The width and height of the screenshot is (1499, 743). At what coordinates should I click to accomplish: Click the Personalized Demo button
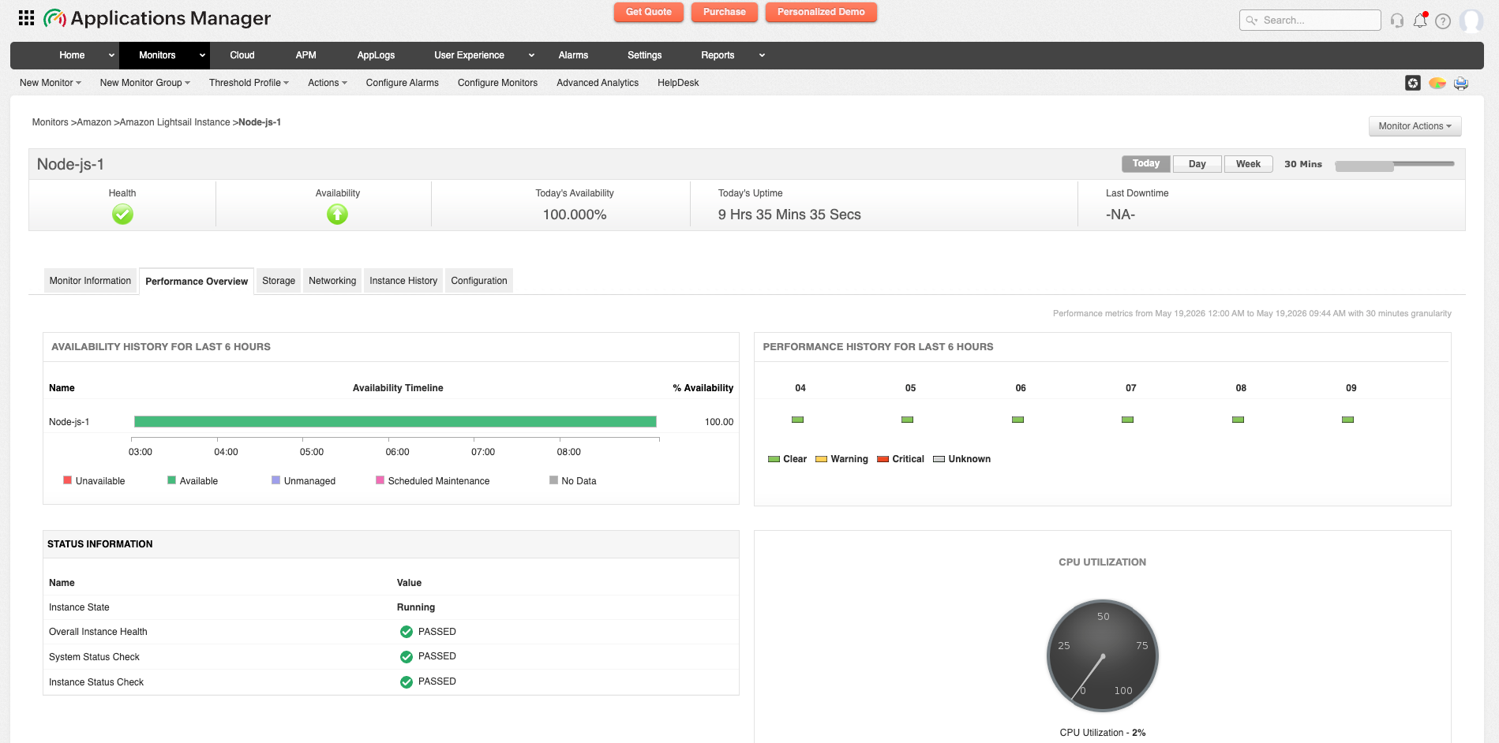pos(821,12)
